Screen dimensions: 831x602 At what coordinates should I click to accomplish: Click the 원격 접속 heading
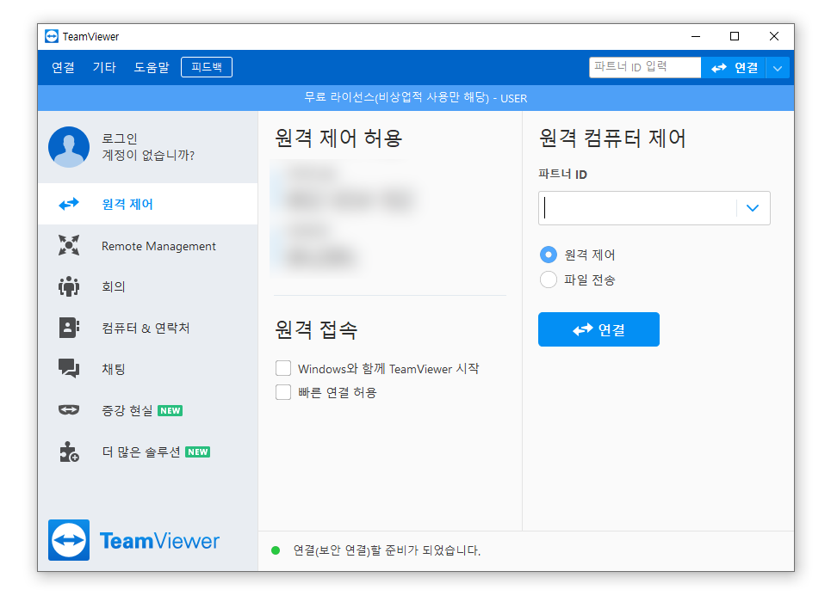316,329
